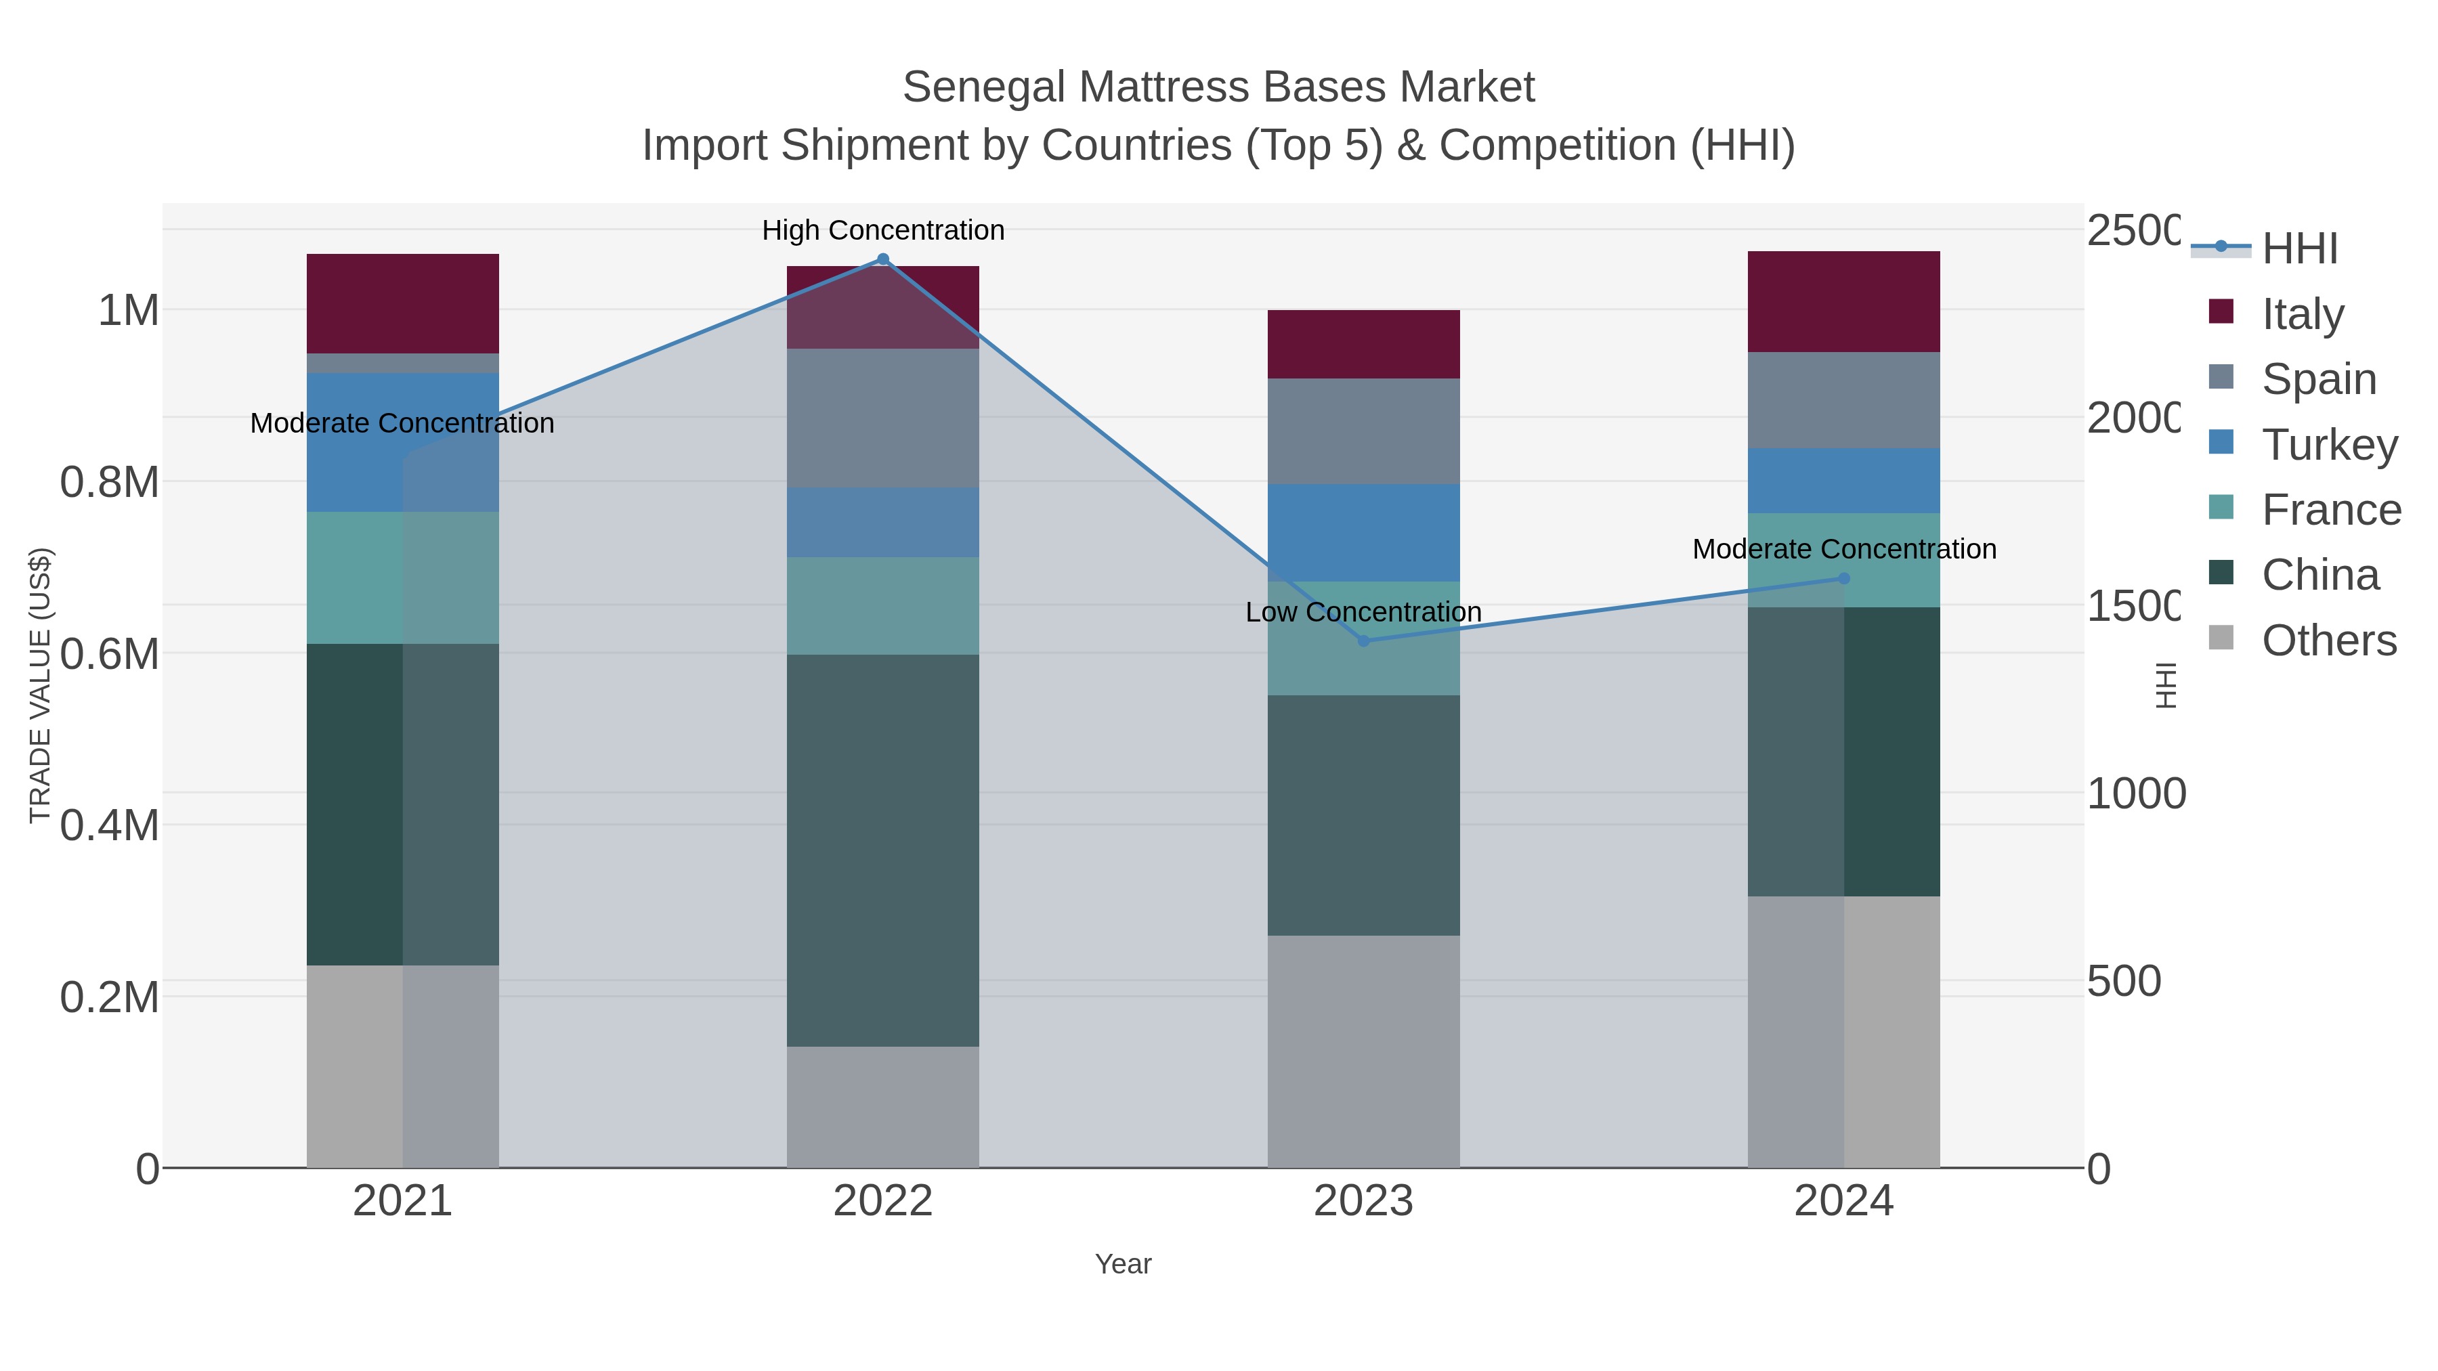Screen dimensions: 2438x1371
Task: Click the 2023 HHI data point
Action: (1364, 640)
